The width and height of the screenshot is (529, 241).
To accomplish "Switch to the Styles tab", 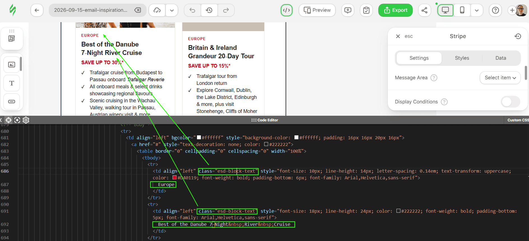I will pos(462,58).
